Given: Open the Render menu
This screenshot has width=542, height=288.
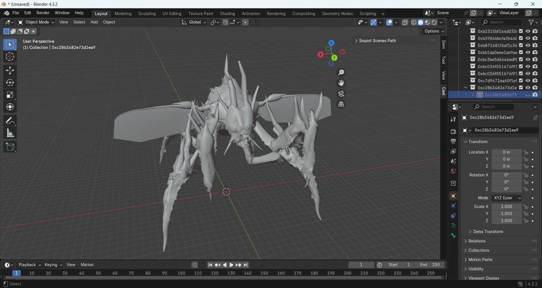Looking at the screenshot, I should coord(43,13).
